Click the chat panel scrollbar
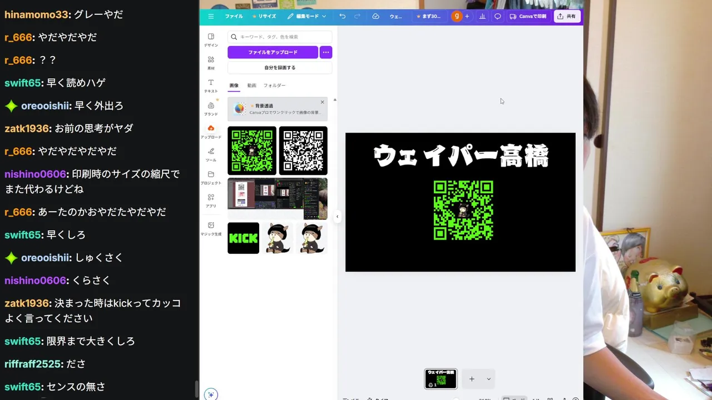The height and width of the screenshot is (400, 712). 196,389
